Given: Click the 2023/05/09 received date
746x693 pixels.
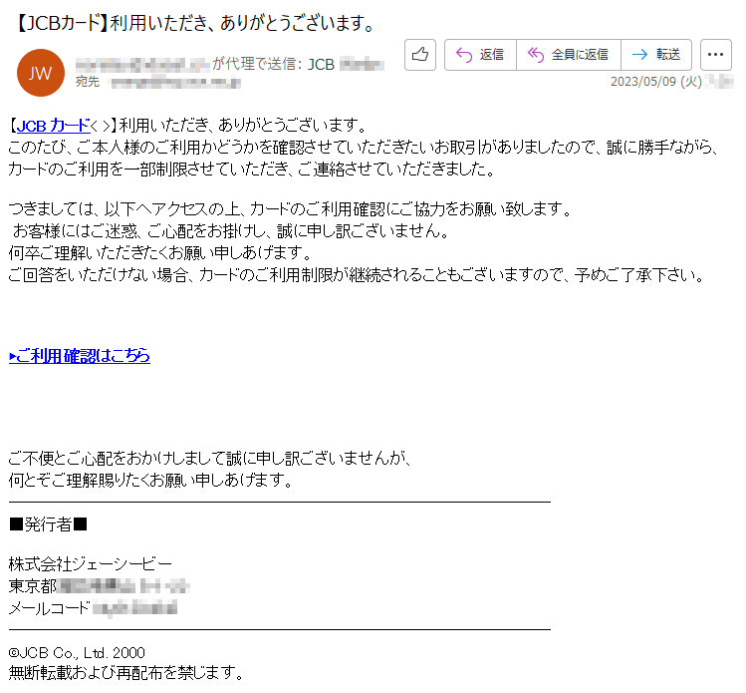Looking at the screenshot, I should click(656, 82).
